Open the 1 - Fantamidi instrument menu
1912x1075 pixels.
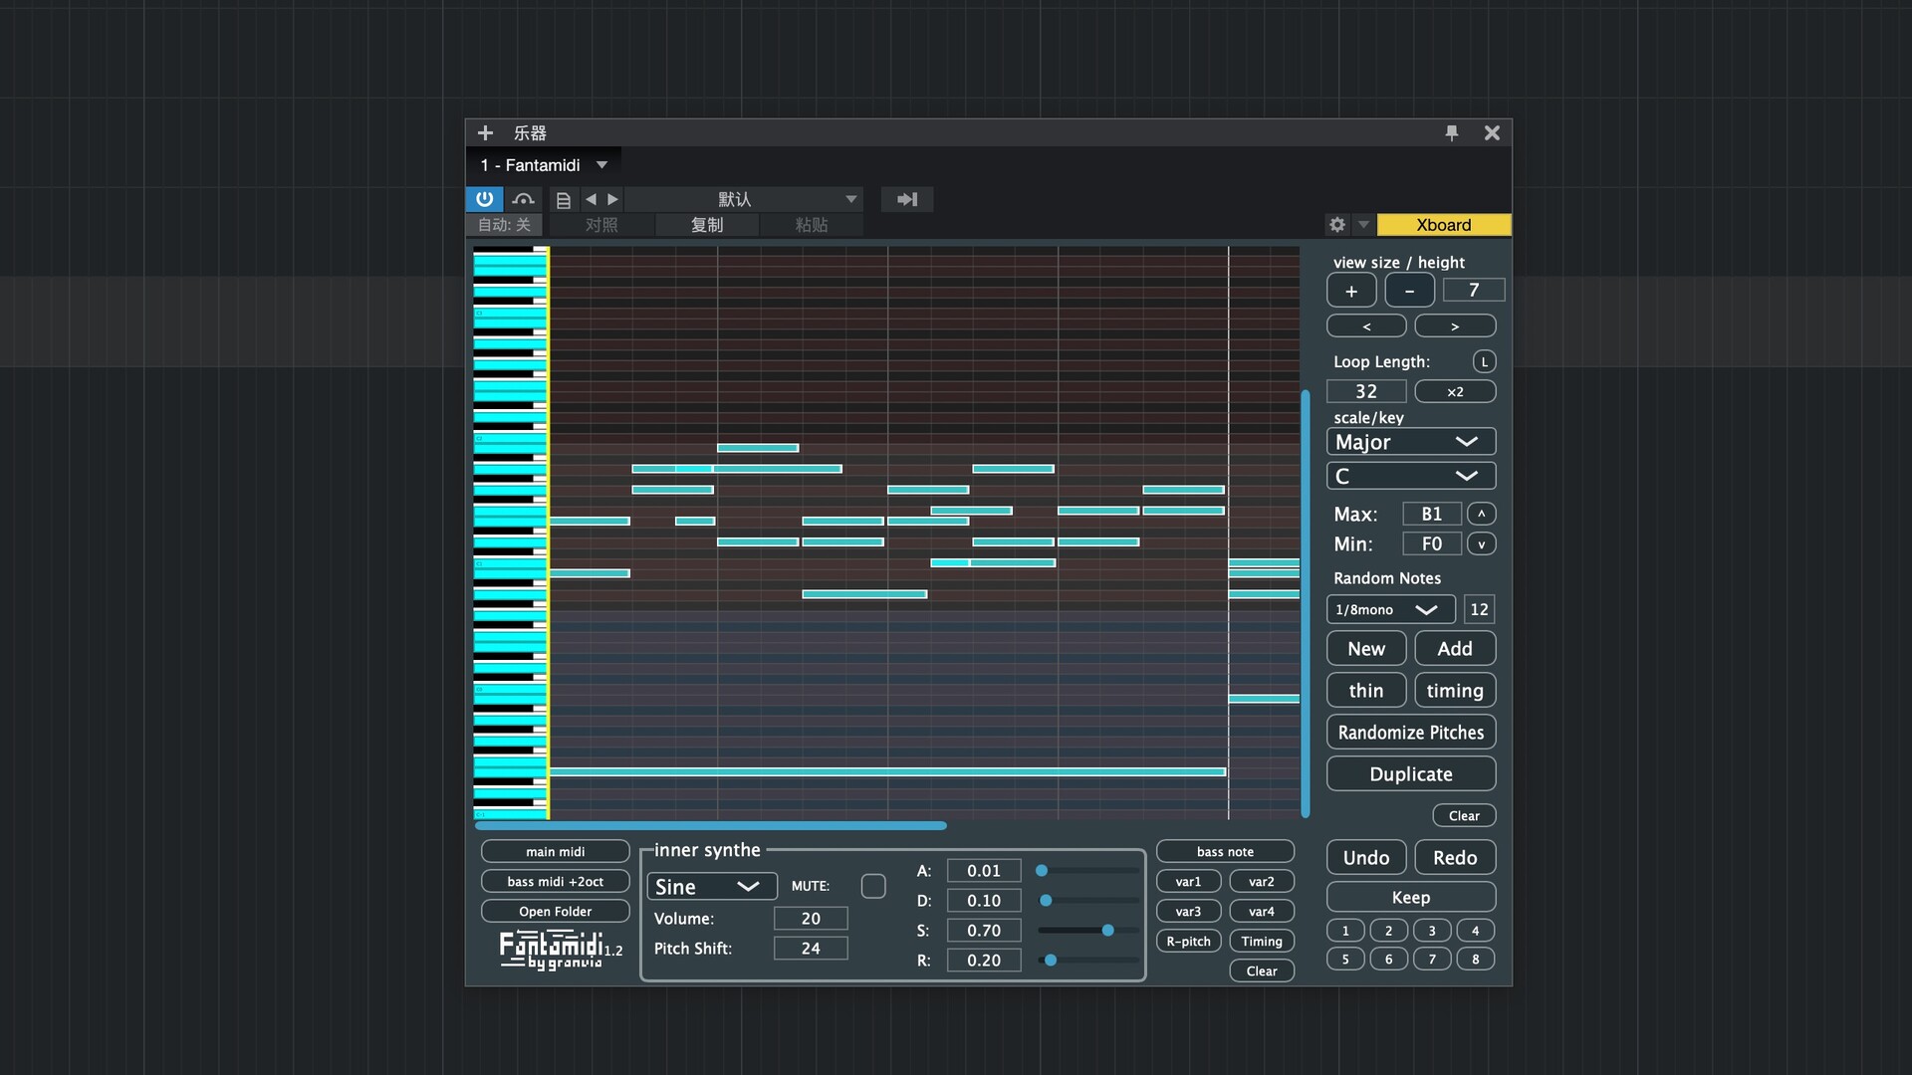tap(544, 165)
